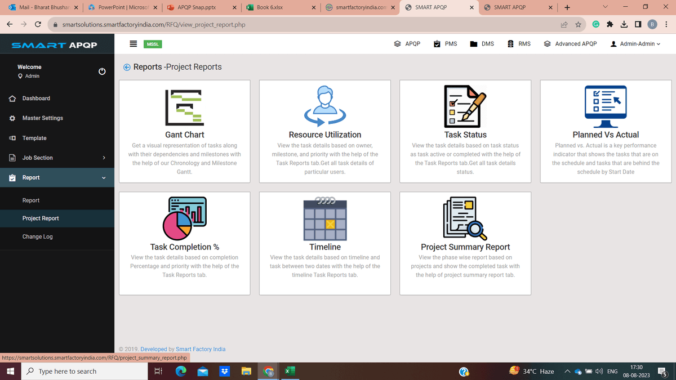Click the MSSL button
The width and height of the screenshot is (676, 380).
pyautogui.click(x=152, y=43)
